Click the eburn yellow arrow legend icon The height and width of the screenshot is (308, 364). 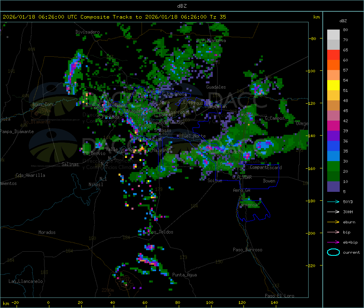pos(333,222)
